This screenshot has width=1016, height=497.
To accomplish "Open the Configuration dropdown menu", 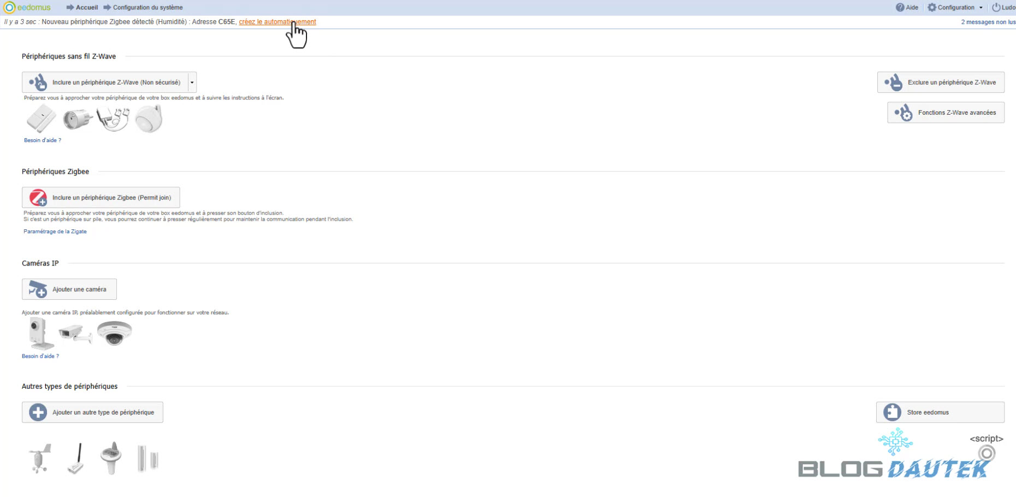I will 955,8.
